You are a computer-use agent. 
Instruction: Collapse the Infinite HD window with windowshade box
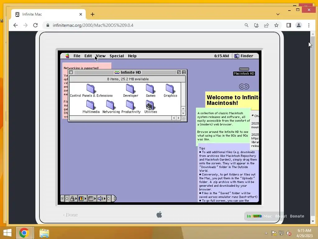184,72
